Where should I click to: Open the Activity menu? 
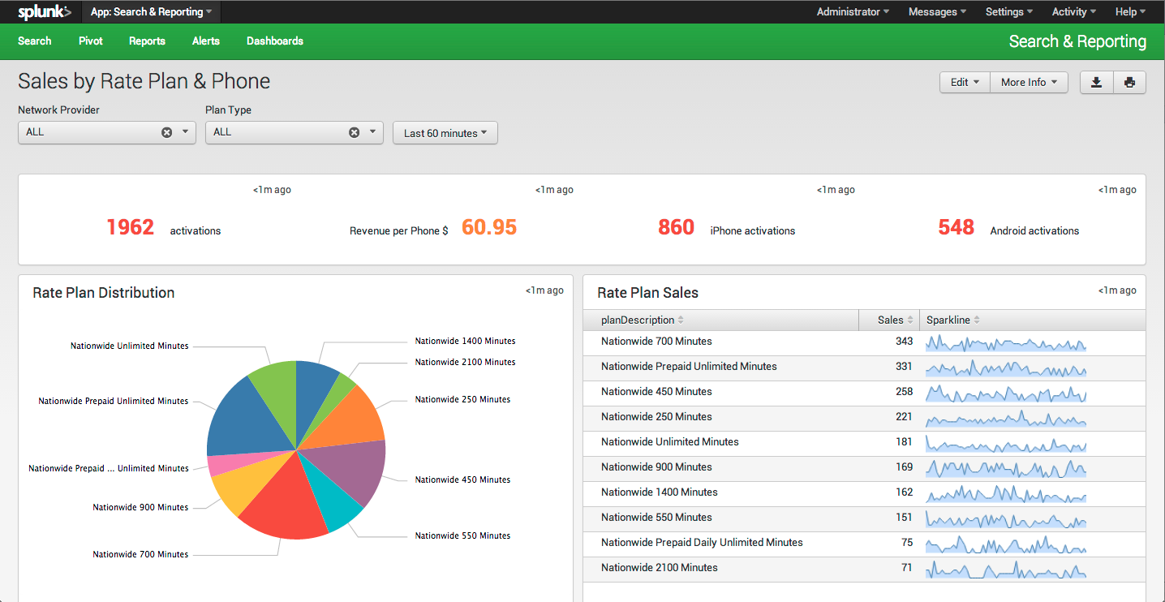pyautogui.click(x=1073, y=11)
